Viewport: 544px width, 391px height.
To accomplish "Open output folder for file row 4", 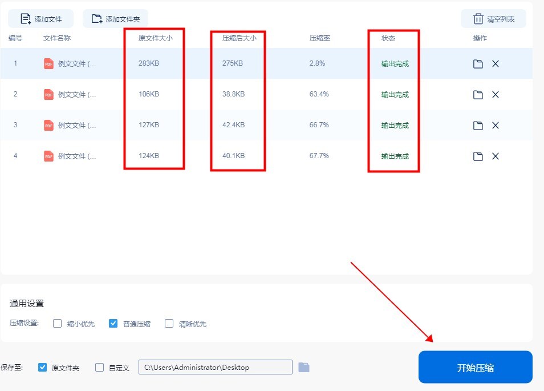I will 478,156.
